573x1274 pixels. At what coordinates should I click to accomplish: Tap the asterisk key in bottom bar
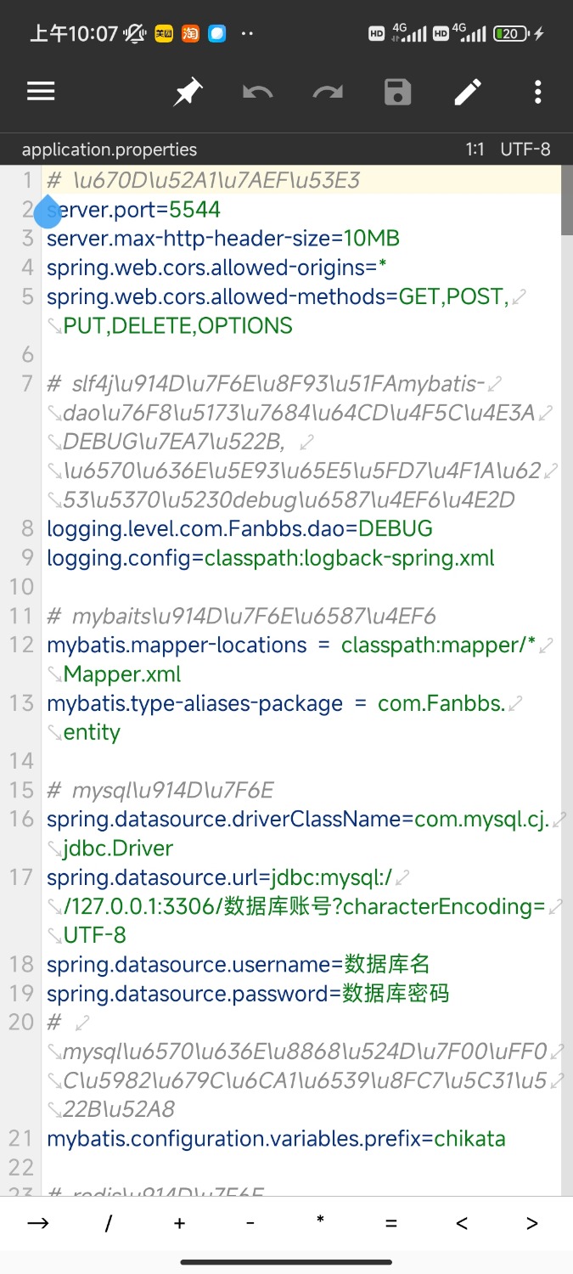[x=320, y=1221]
